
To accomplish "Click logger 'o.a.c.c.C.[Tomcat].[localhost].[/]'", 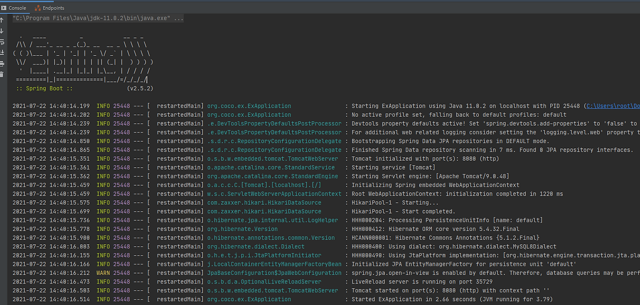I will tap(264, 185).
